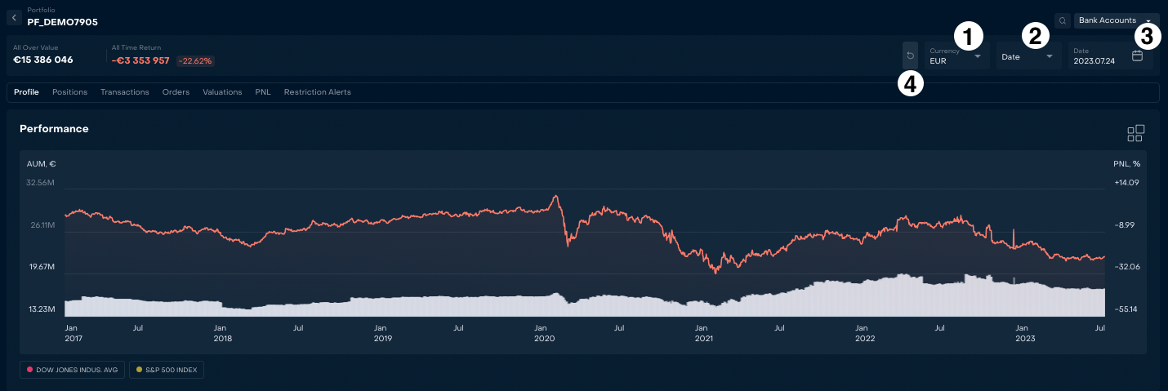Viewport: 1168px width, 391px height.
Task: Select the Profile tab
Action: (x=26, y=92)
